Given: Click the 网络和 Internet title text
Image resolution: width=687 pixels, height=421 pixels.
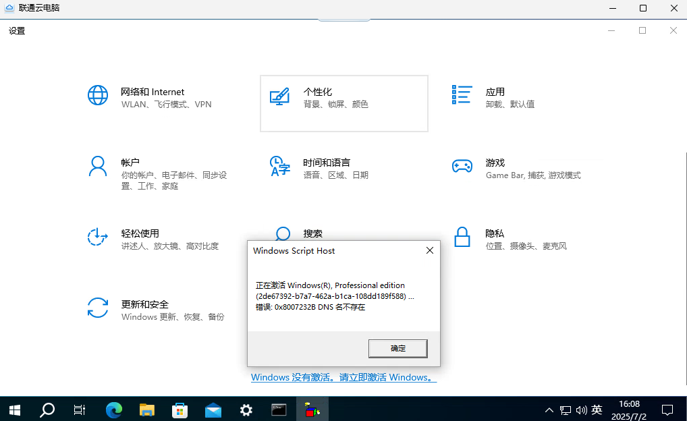Looking at the screenshot, I should coord(153,92).
